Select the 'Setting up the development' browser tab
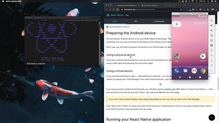The height and width of the screenshot is (123, 219). (x=127, y=5)
